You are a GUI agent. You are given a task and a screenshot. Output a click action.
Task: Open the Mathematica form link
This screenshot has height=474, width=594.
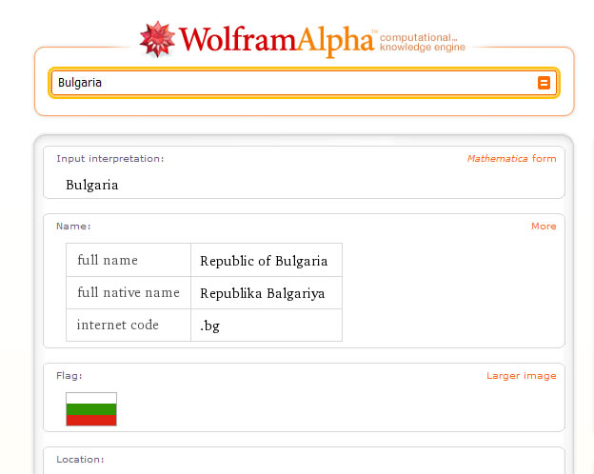click(511, 158)
